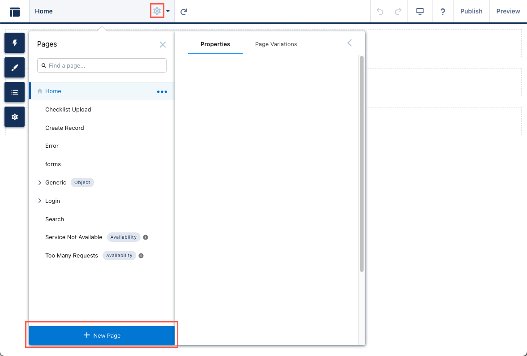Image resolution: width=527 pixels, height=356 pixels.
Task: Open the Settings gear in sidebar
Action: [15, 117]
